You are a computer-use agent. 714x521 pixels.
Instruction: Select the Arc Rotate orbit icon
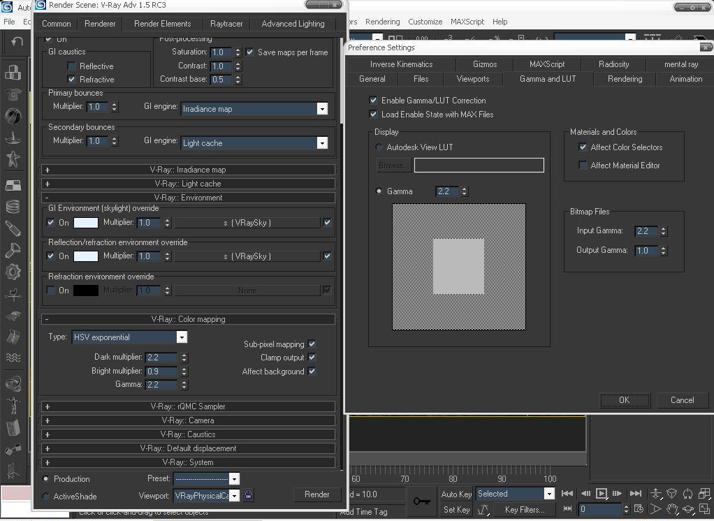tap(688, 509)
